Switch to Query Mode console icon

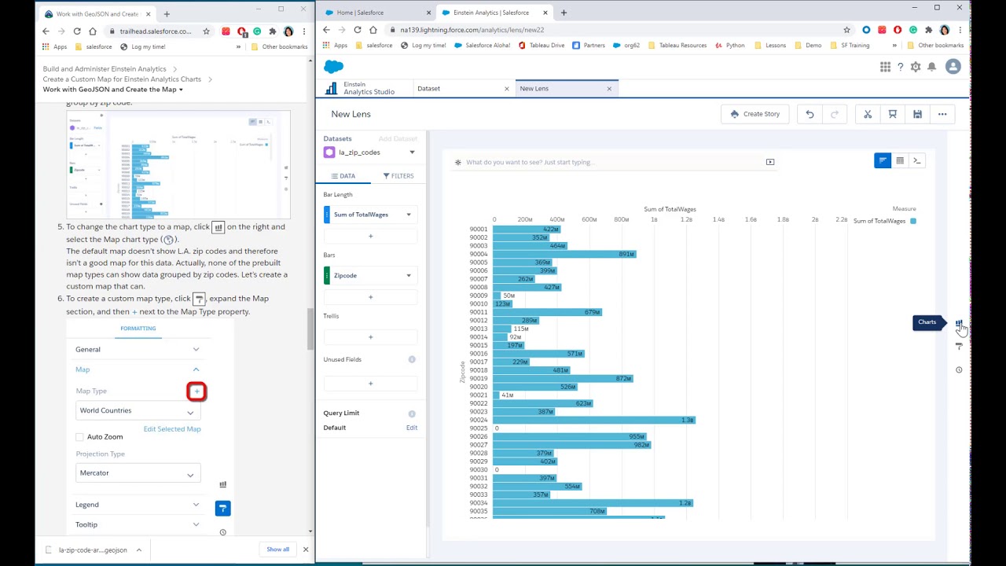click(917, 160)
